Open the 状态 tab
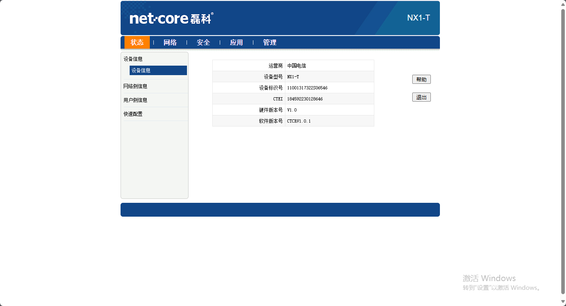This screenshot has width=566, height=306. click(x=137, y=42)
